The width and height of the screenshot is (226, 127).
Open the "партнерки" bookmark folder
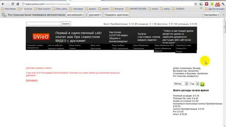76,9
